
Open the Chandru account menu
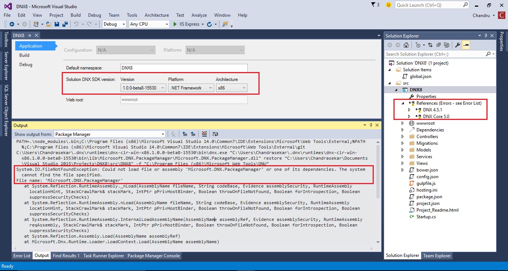pos(484,15)
